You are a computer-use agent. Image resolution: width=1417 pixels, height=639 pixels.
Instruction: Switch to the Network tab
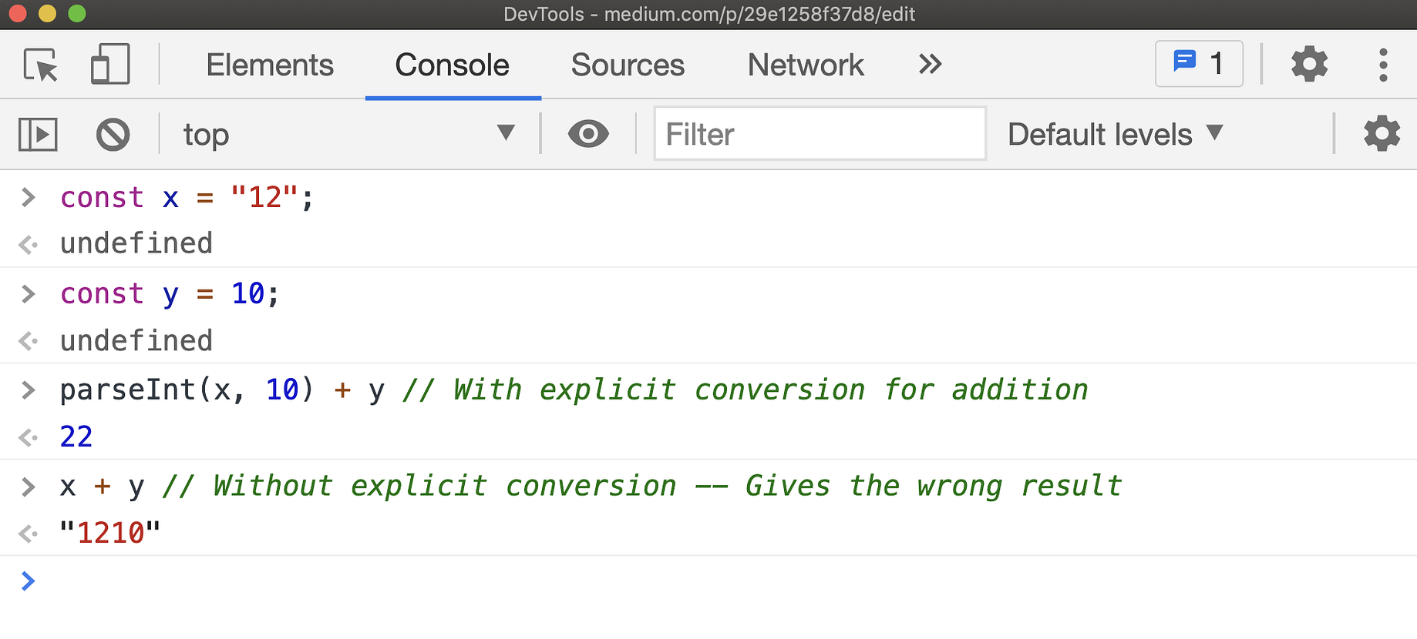click(805, 65)
